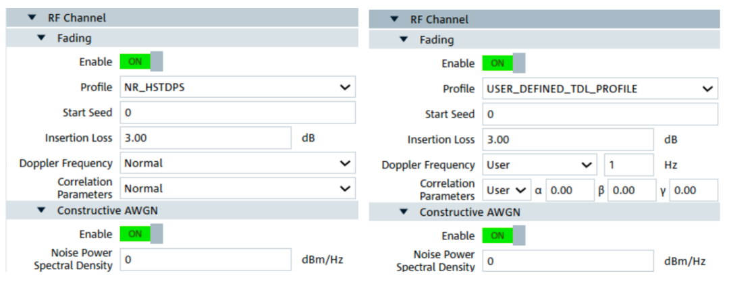Click the beta correlation value field
The height and width of the screenshot is (288, 729).
632,190
